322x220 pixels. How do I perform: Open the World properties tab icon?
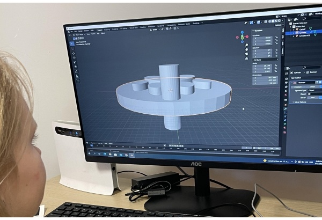coord(286,95)
